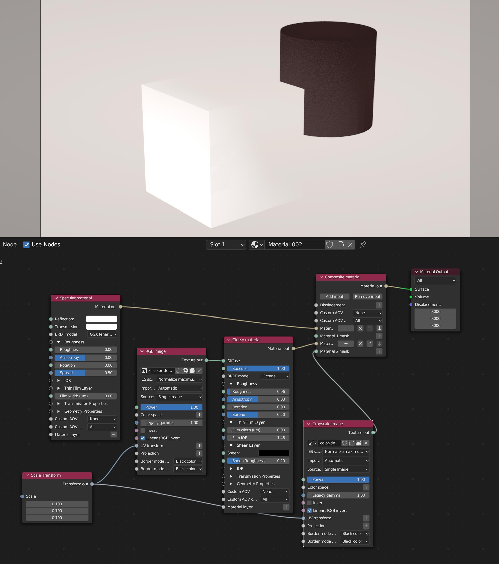This screenshot has width=499, height=564.
Task: Collapse the Scale Transform node header
Action: [x=28, y=475]
